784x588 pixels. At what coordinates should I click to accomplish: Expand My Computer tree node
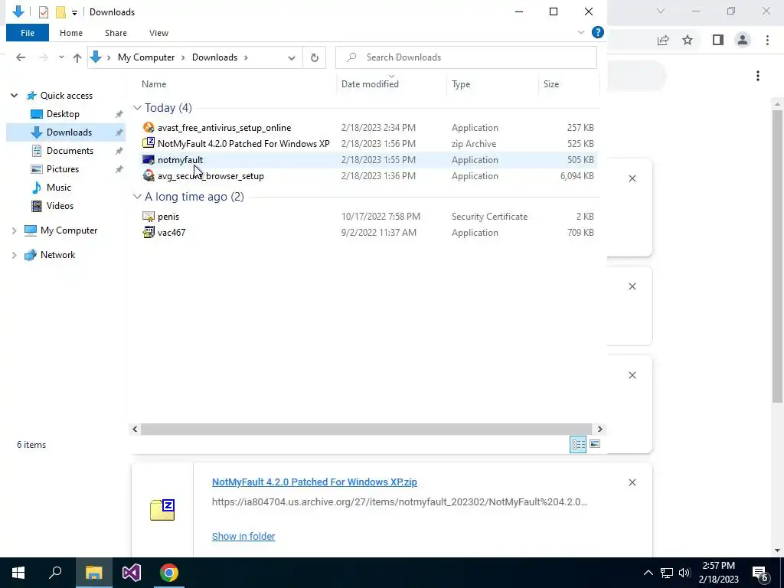14,230
